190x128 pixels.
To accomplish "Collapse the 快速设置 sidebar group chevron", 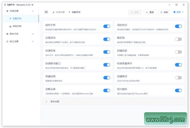I will point(33,11).
